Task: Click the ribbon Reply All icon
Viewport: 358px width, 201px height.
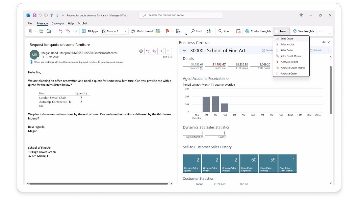Action: click(68, 31)
